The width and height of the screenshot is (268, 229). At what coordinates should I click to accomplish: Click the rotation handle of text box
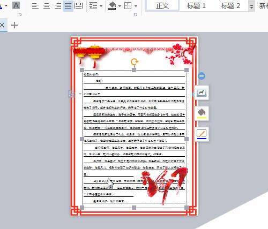point(134,62)
